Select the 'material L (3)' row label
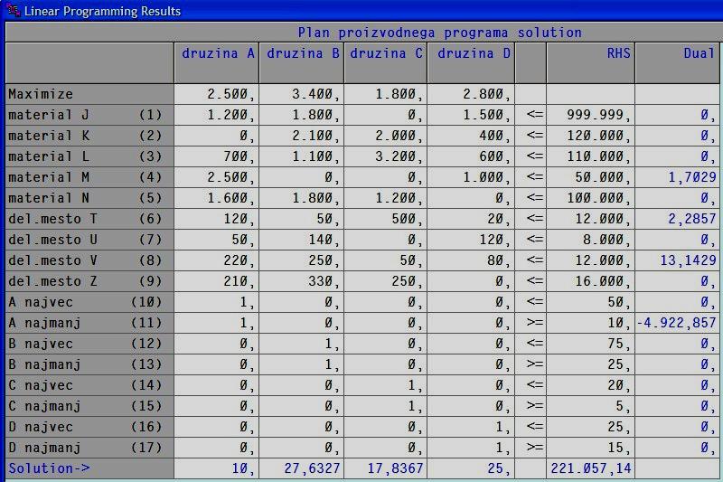This screenshot has height=482, width=723. (x=89, y=156)
